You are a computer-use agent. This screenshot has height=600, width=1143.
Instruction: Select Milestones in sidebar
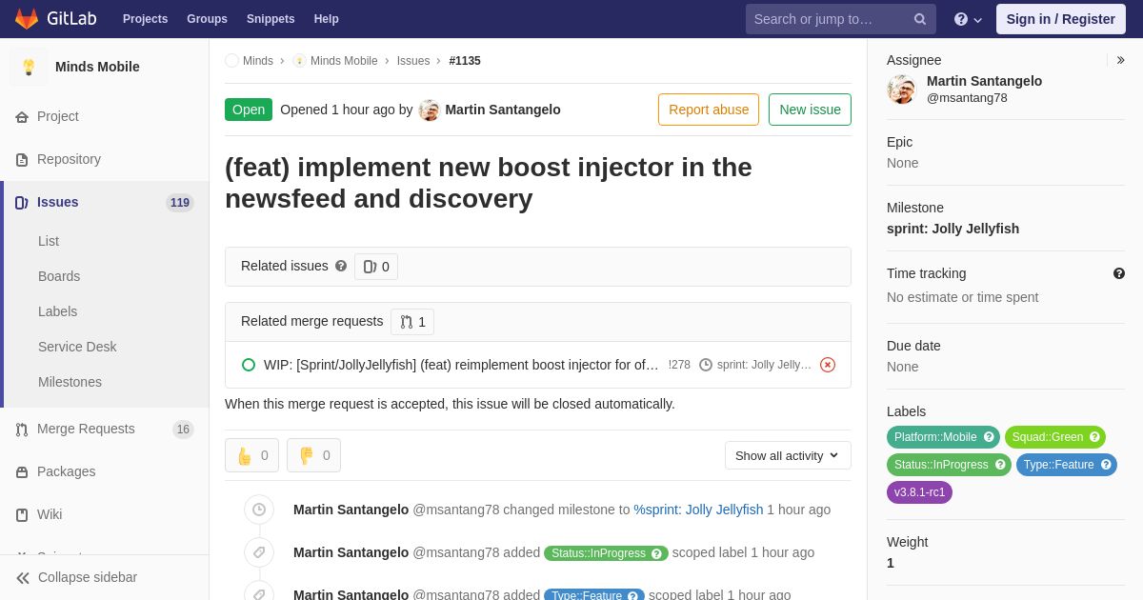pos(70,382)
